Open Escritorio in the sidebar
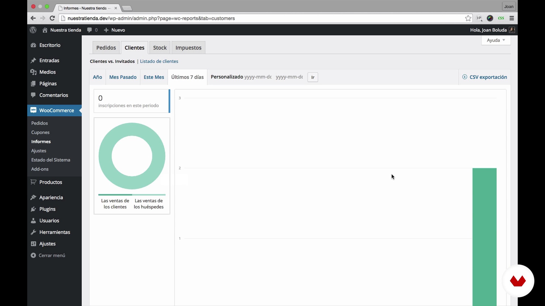Image resolution: width=545 pixels, height=306 pixels. pyautogui.click(x=54, y=45)
